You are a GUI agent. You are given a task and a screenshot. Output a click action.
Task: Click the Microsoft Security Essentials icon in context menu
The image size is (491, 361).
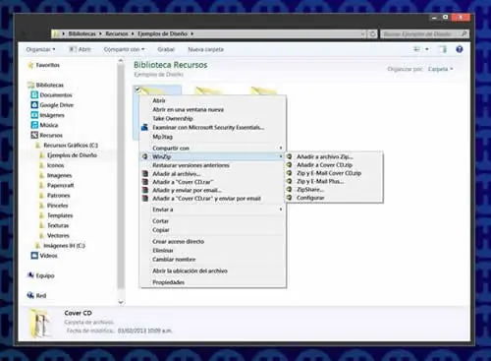click(144, 128)
